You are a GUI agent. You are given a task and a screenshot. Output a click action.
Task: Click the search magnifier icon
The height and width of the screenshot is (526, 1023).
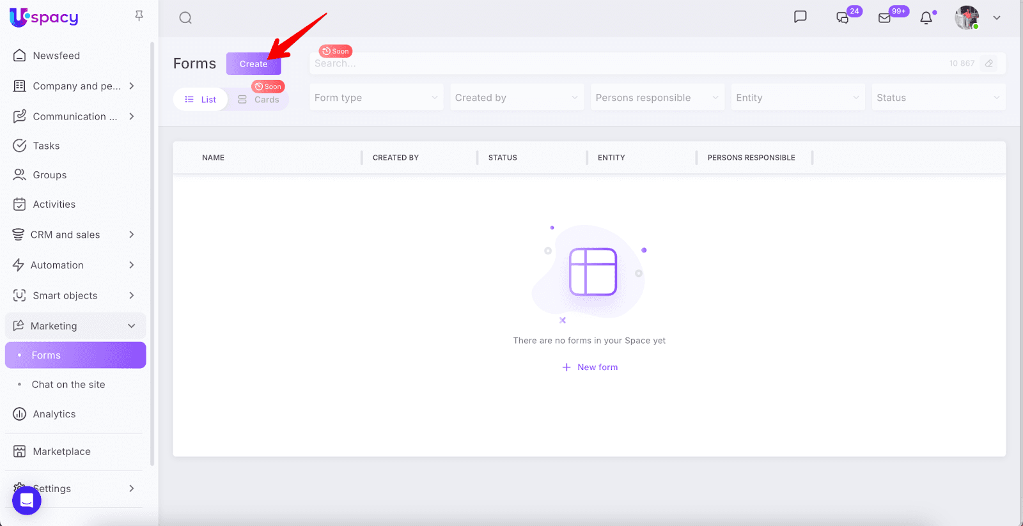(x=185, y=18)
